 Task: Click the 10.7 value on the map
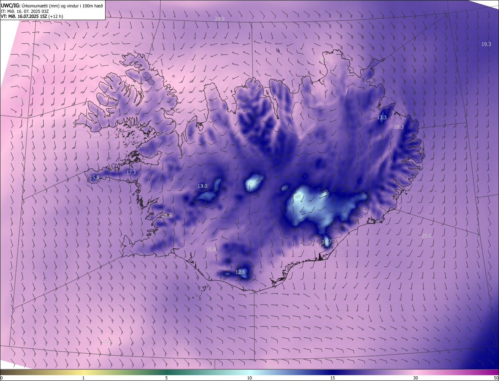327,242
